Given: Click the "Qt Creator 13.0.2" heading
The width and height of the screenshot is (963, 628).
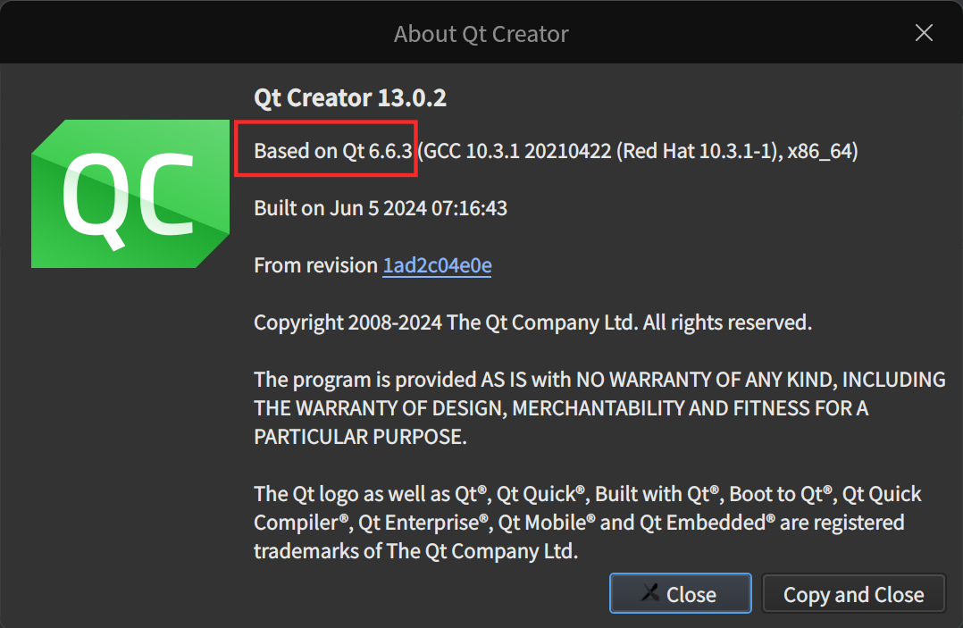Looking at the screenshot, I should coord(350,97).
